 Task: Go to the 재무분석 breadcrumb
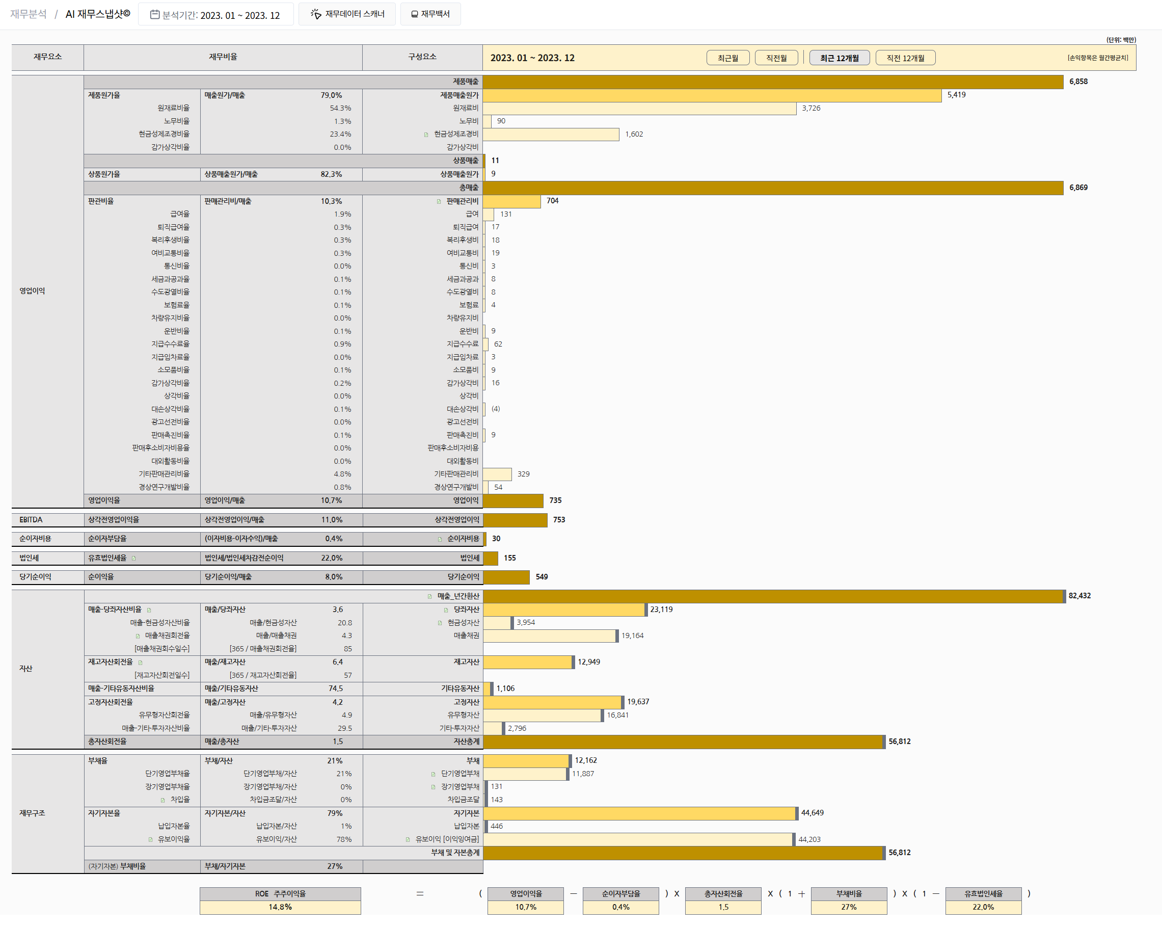click(x=28, y=14)
